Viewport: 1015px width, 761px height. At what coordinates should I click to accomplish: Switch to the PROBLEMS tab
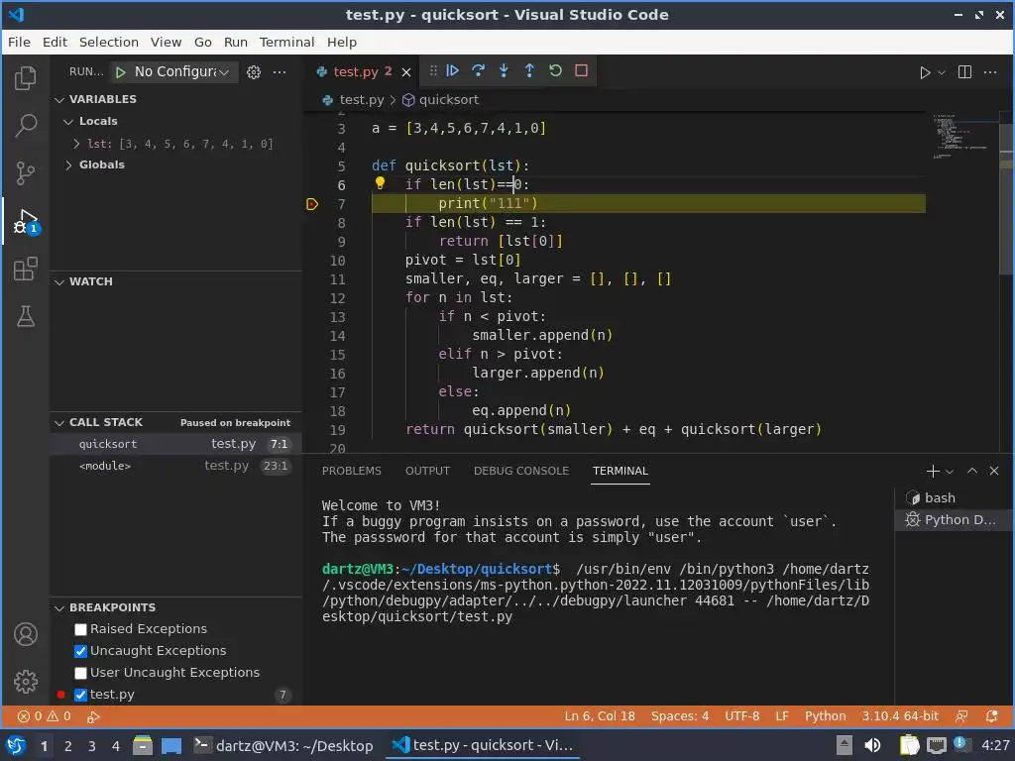coord(352,471)
